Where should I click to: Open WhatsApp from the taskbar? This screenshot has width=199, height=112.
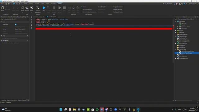click(x=97, y=110)
